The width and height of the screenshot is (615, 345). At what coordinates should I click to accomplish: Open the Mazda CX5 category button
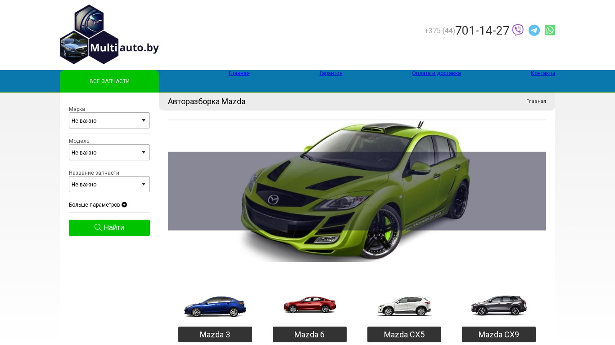(x=404, y=335)
